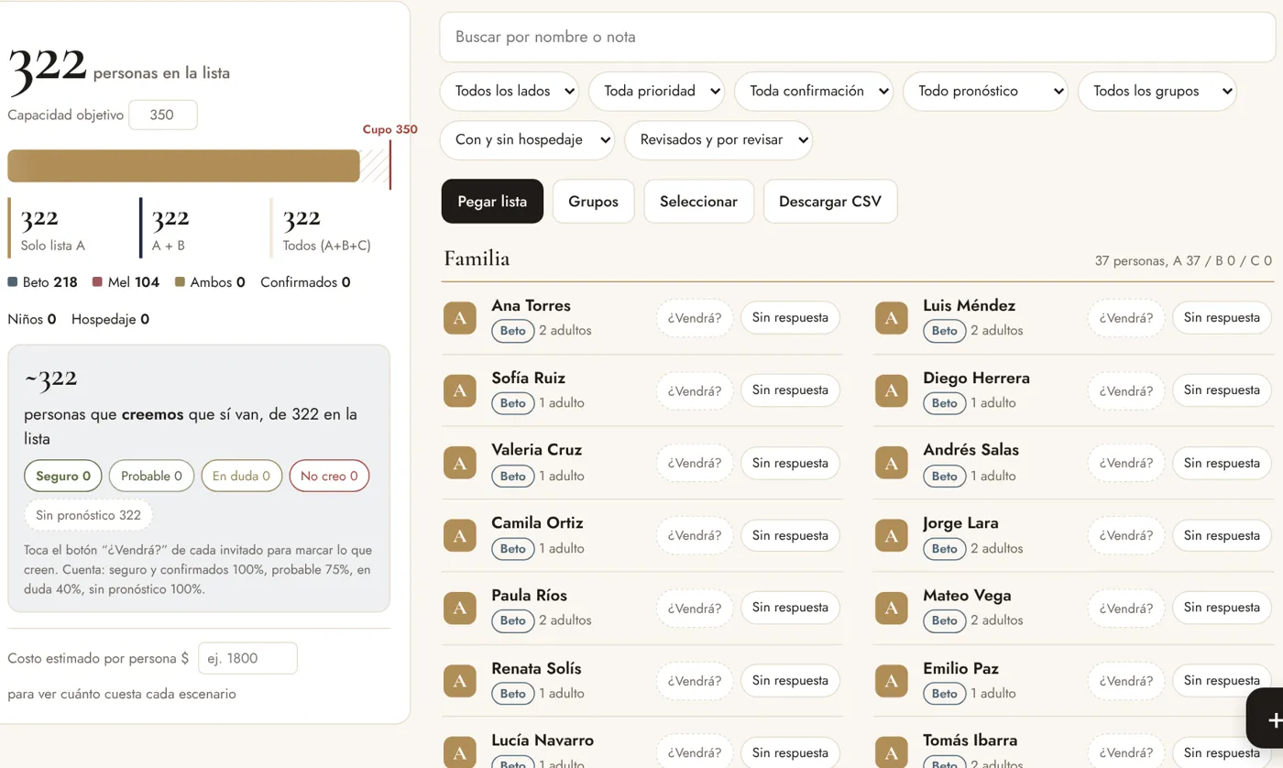The width and height of the screenshot is (1283, 768).
Task: Open the Revisados y por revisar dropdown
Action: coord(718,139)
